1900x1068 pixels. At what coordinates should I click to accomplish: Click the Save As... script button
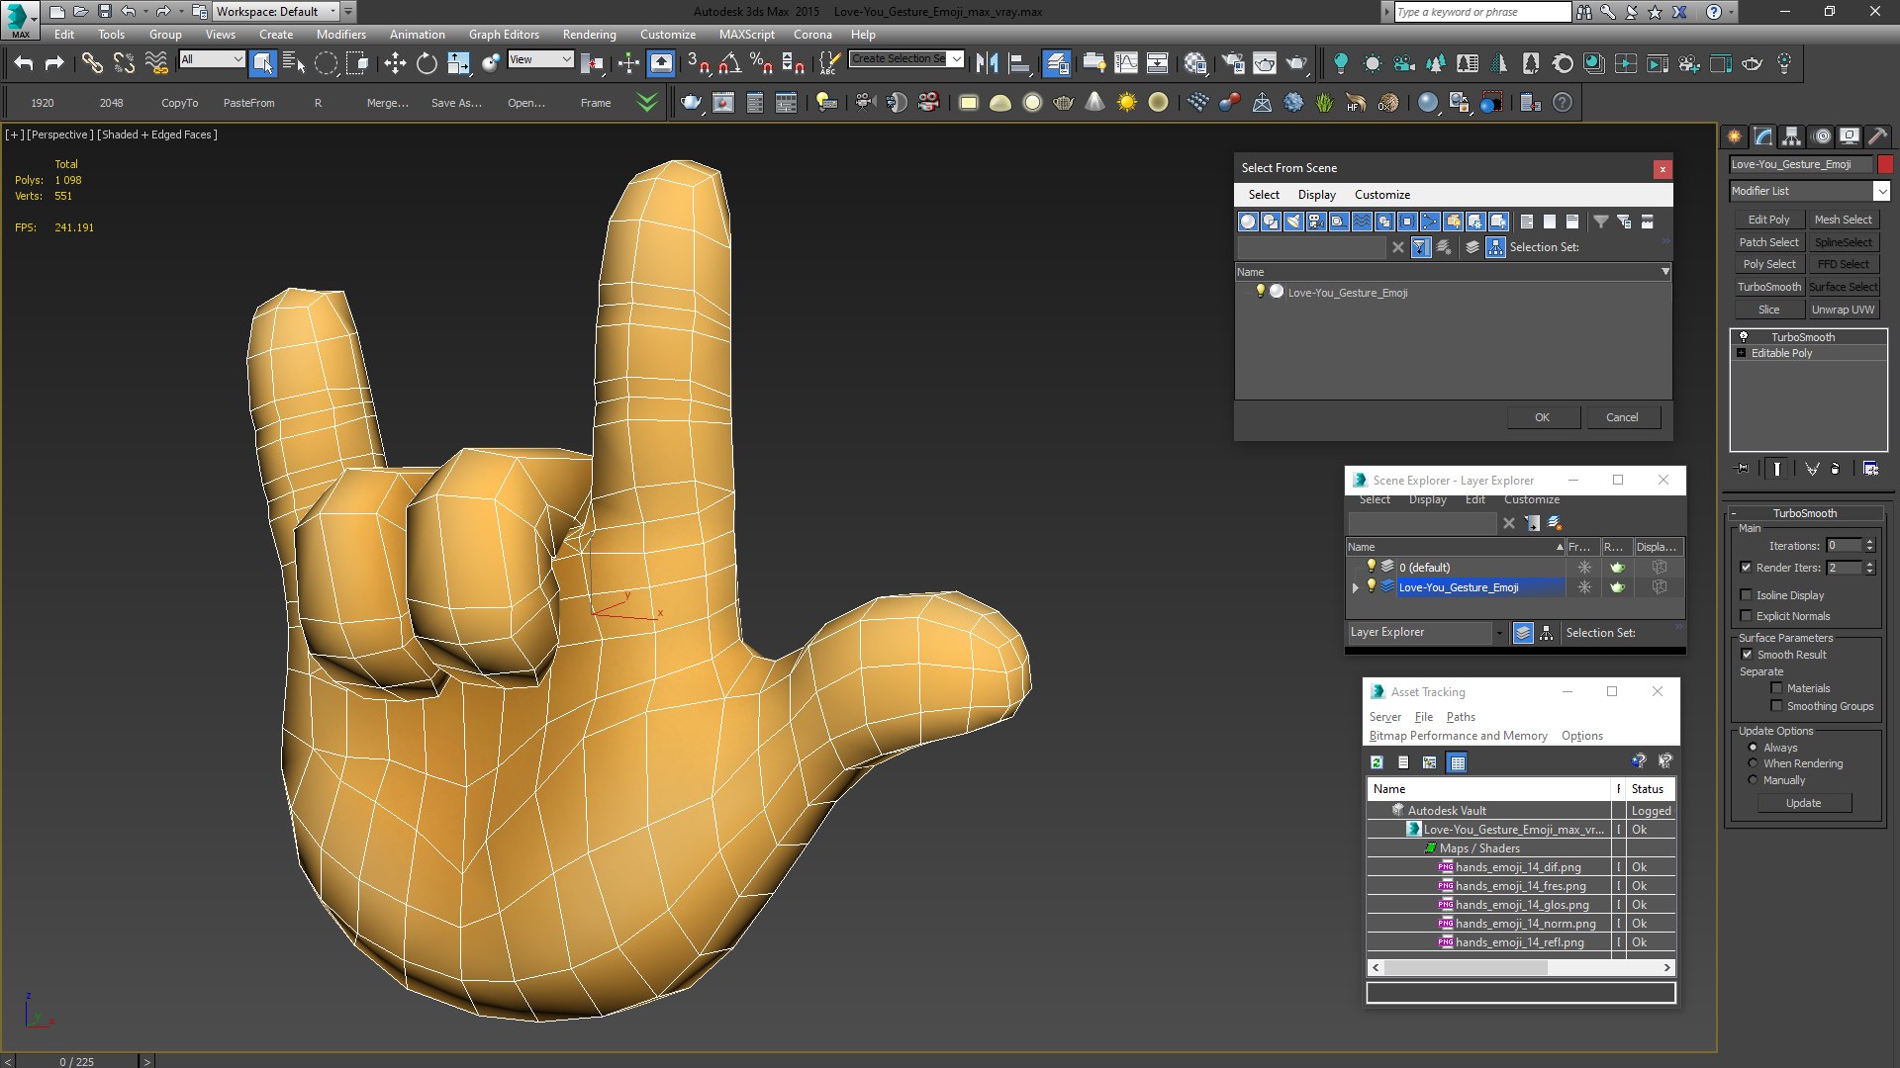456,103
